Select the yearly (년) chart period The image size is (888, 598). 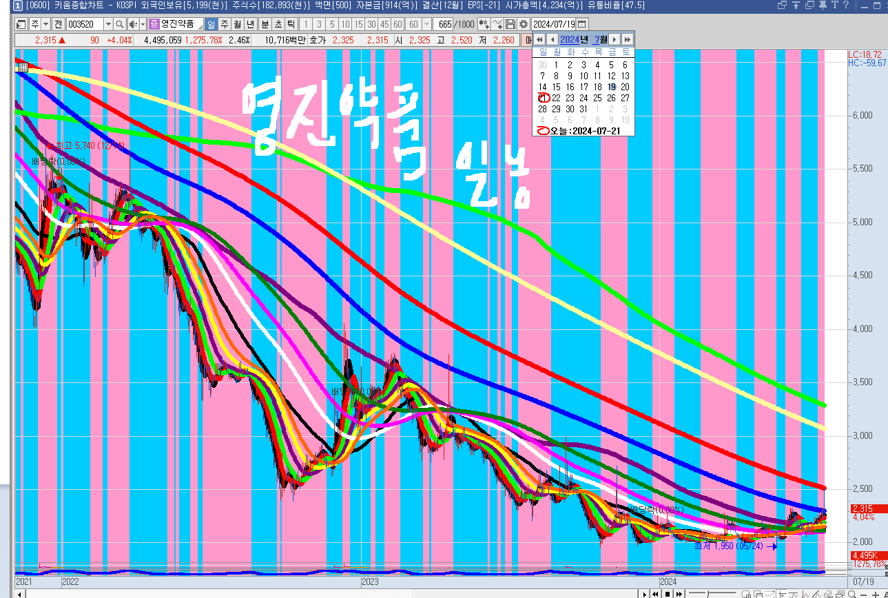point(250,24)
